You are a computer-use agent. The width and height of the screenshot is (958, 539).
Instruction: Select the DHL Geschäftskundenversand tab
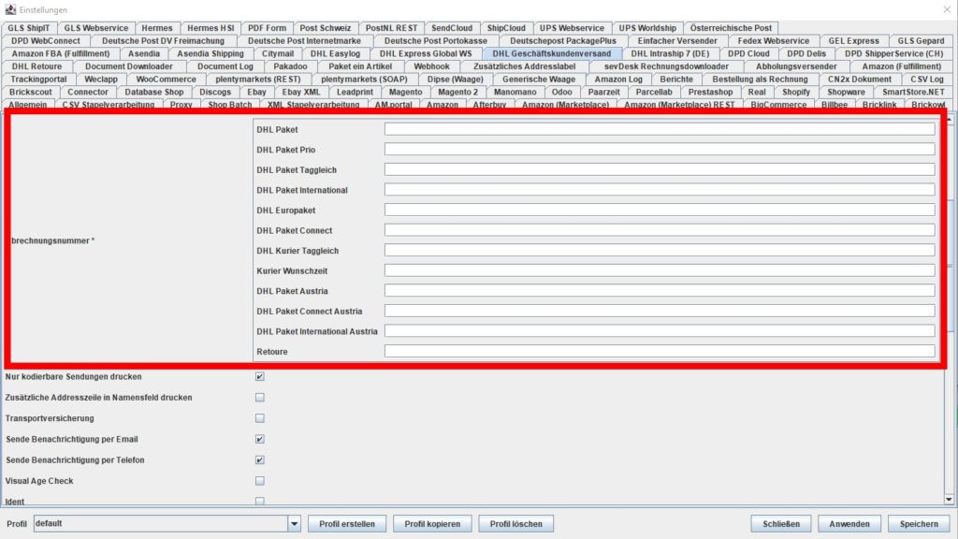click(552, 53)
